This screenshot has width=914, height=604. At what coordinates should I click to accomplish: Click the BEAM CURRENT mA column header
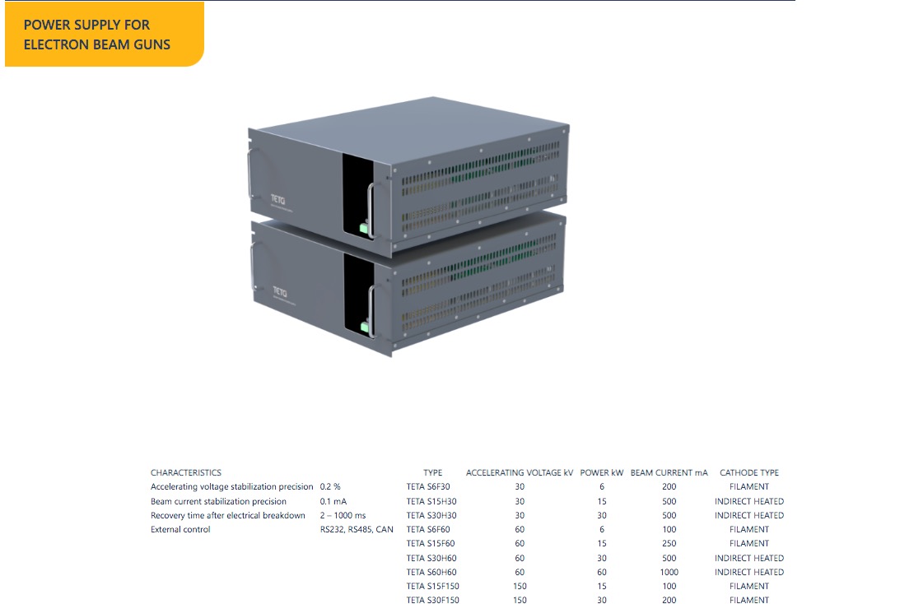tap(669, 472)
